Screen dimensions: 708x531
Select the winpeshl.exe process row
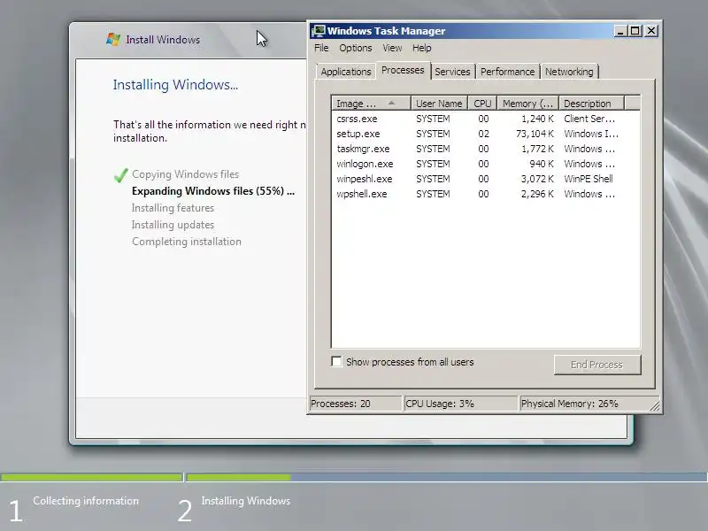click(486, 179)
